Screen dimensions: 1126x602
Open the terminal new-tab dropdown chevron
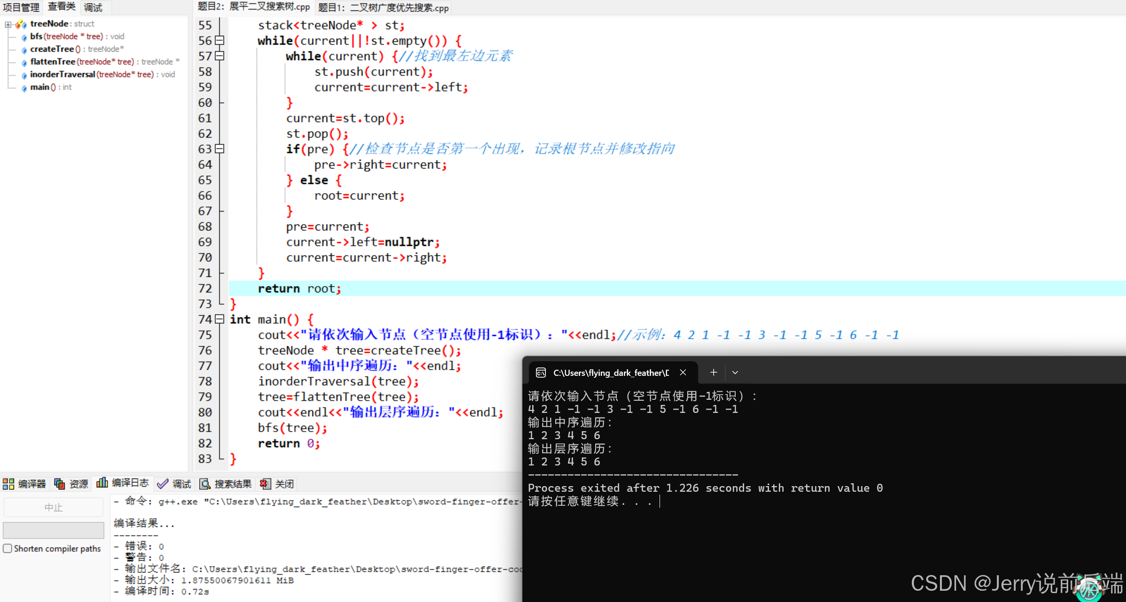tap(735, 373)
